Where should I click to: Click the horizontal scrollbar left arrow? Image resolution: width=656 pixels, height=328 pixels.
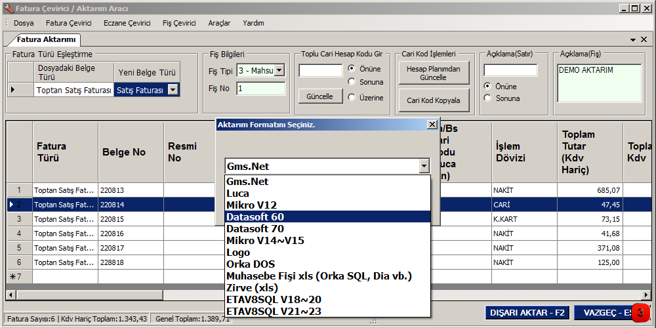[11, 295]
